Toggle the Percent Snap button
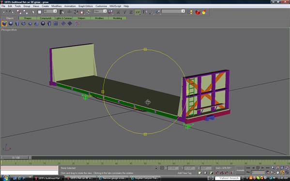Screen dimensions: 290x181 pos(227,173)
